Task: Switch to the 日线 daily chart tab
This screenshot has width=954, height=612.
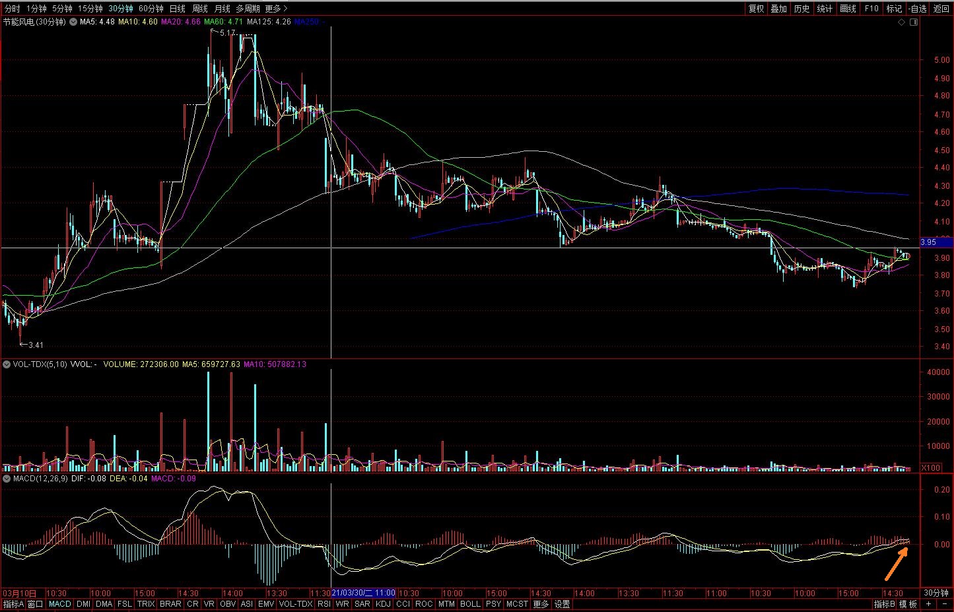Action: [x=178, y=9]
